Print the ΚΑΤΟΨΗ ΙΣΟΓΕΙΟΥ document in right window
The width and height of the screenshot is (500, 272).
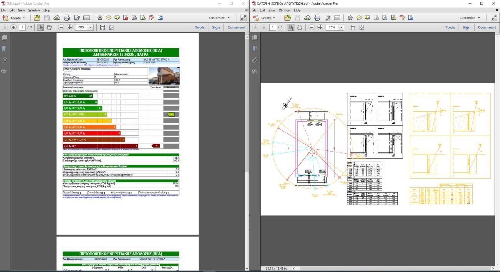317,18
